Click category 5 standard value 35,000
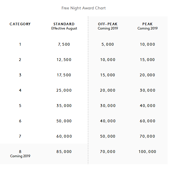Viewport: 175px width, 170px height. click(64, 106)
